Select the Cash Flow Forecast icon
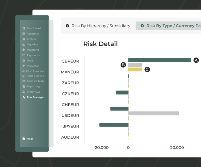 click(x=23, y=71)
